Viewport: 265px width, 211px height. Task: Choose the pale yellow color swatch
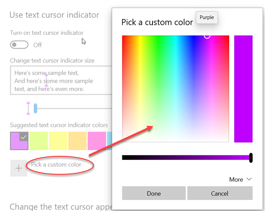point(58,141)
